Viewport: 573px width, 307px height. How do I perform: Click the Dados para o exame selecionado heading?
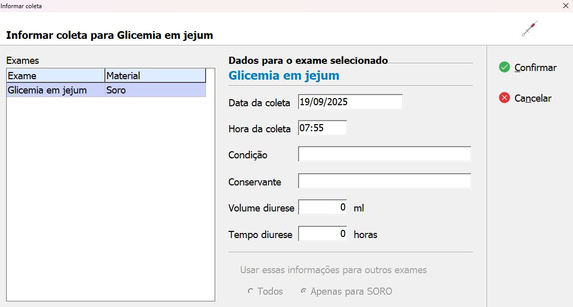point(308,60)
